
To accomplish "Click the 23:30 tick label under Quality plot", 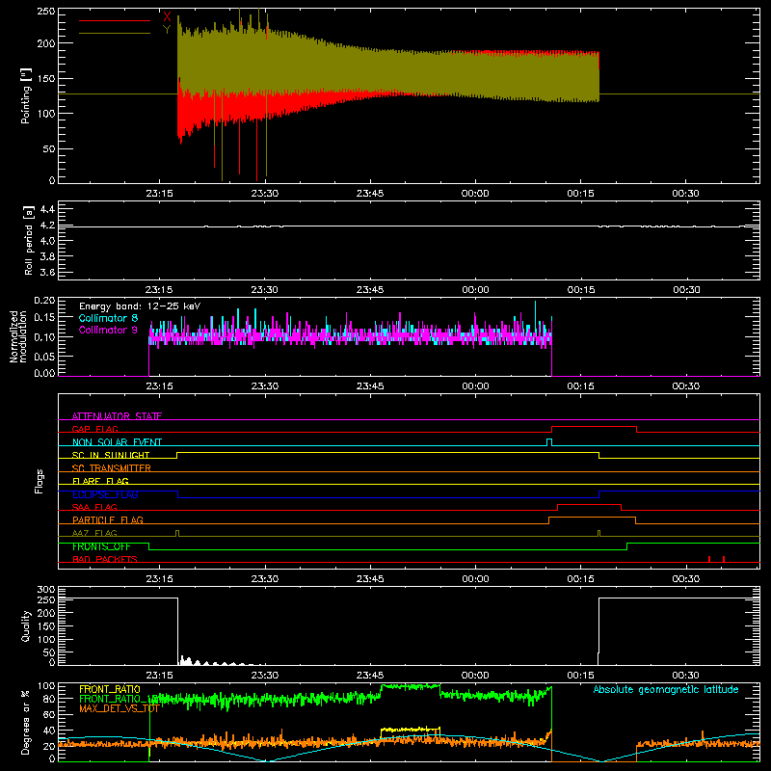I will [264, 676].
